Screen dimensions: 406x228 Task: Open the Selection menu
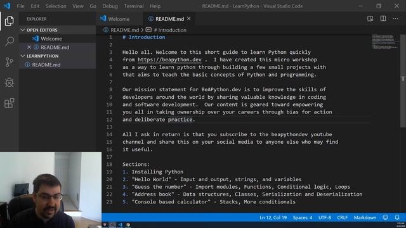(x=56, y=6)
